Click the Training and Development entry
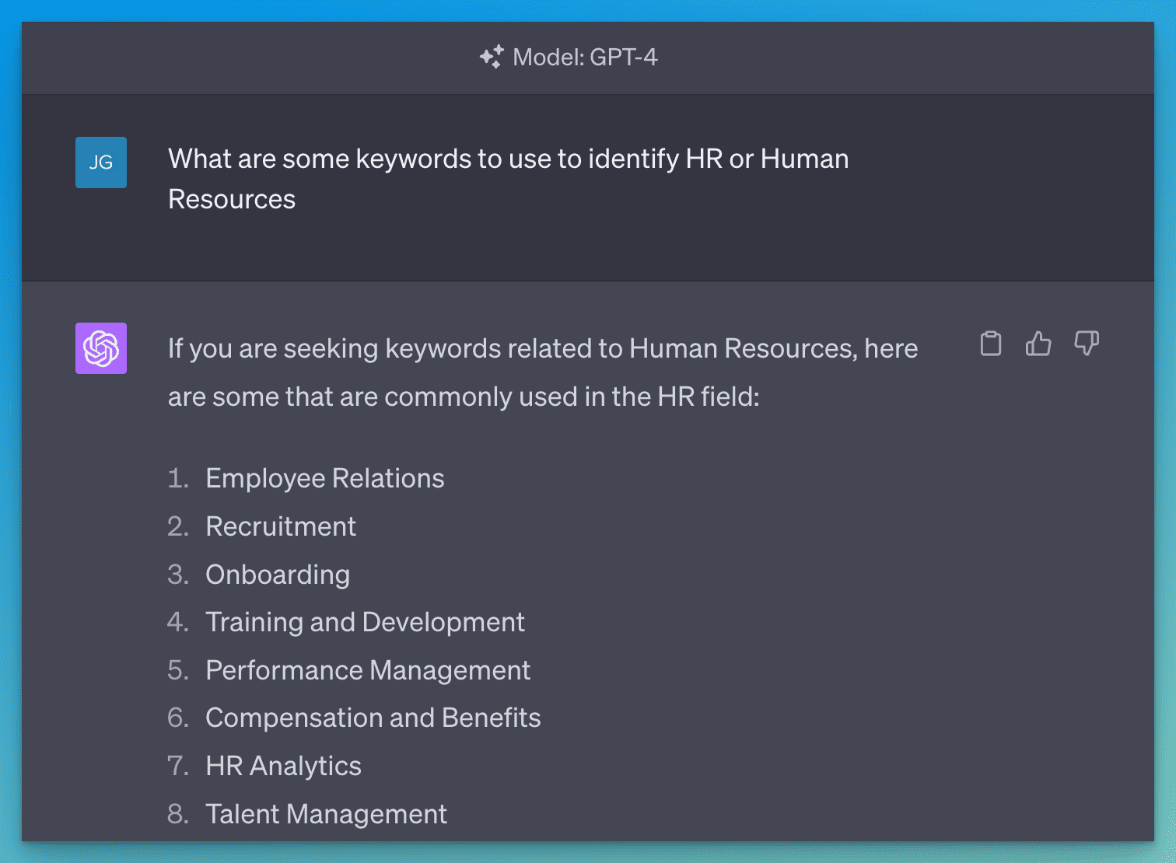The height and width of the screenshot is (863, 1176). [x=365, y=622]
